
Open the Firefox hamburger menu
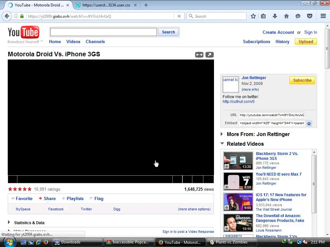323,16
